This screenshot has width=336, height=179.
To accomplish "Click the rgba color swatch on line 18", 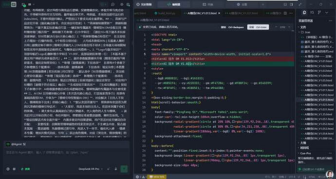I will coord(233,122).
